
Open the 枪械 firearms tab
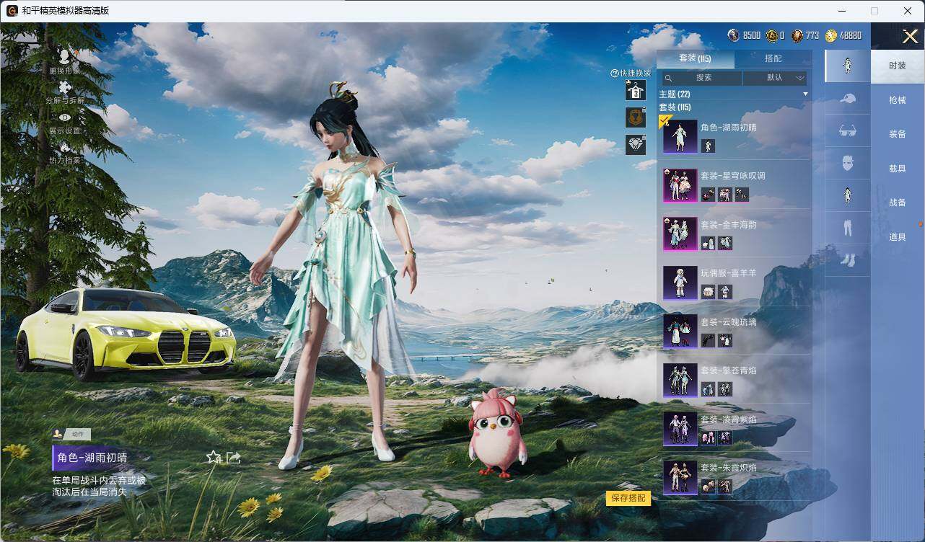click(898, 100)
